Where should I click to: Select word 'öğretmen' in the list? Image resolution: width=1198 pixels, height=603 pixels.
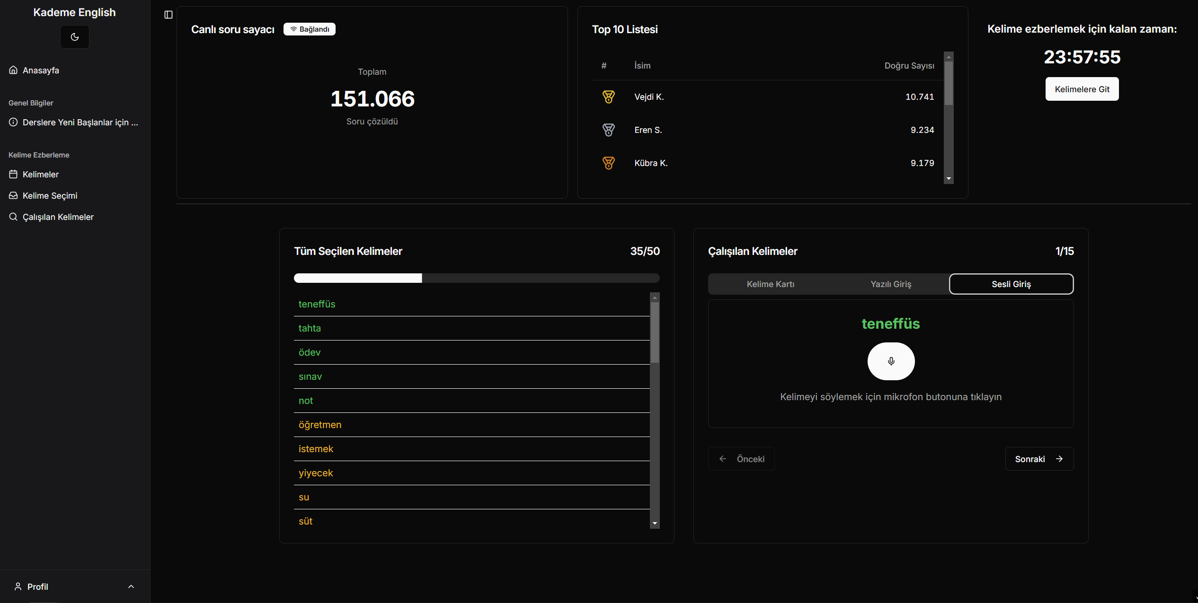tap(471, 425)
